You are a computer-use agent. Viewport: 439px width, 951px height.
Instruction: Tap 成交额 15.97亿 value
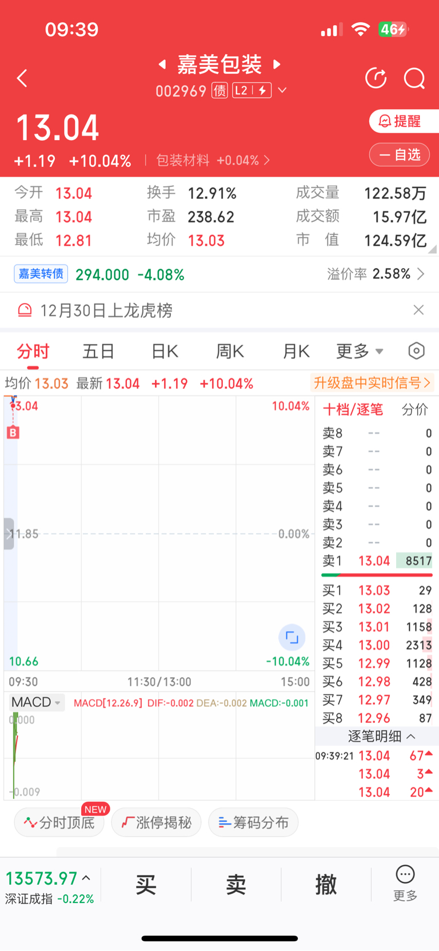click(x=400, y=217)
